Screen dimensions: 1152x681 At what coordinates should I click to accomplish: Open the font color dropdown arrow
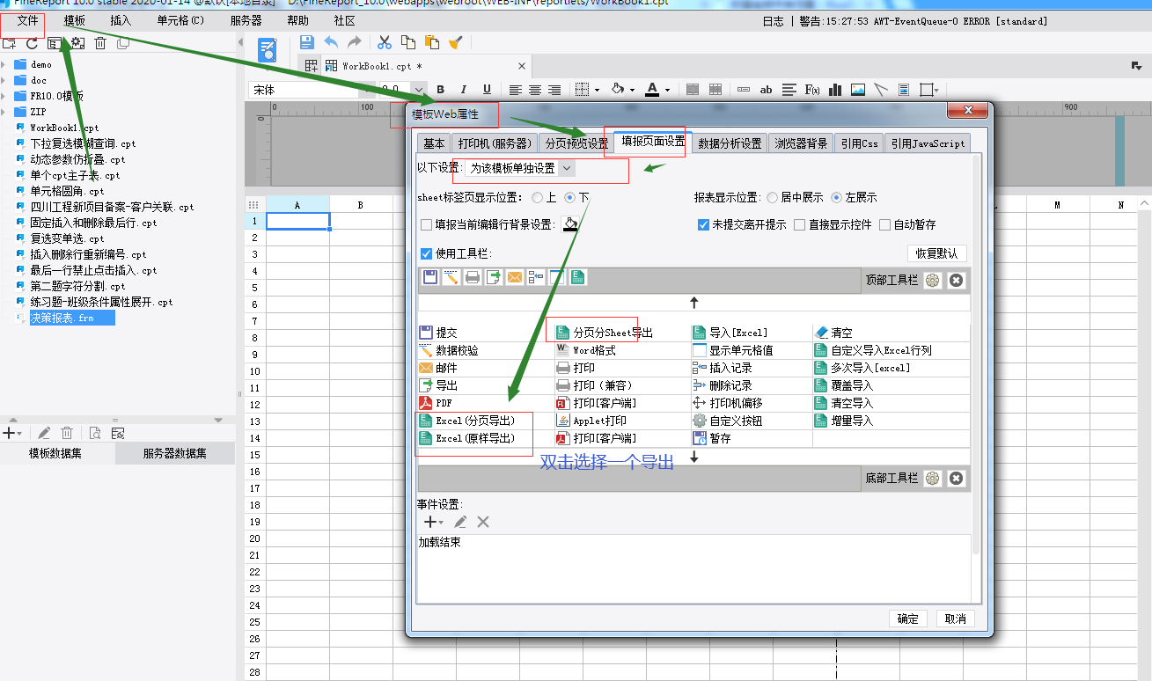tap(667, 90)
